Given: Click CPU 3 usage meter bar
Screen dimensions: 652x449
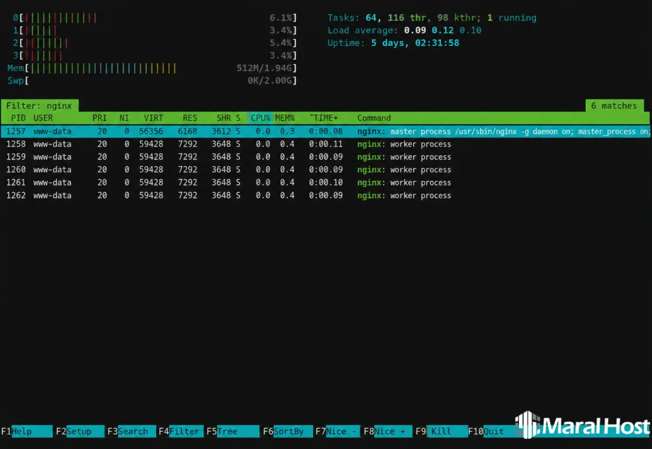Looking at the screenshot, I should (155, 55).
